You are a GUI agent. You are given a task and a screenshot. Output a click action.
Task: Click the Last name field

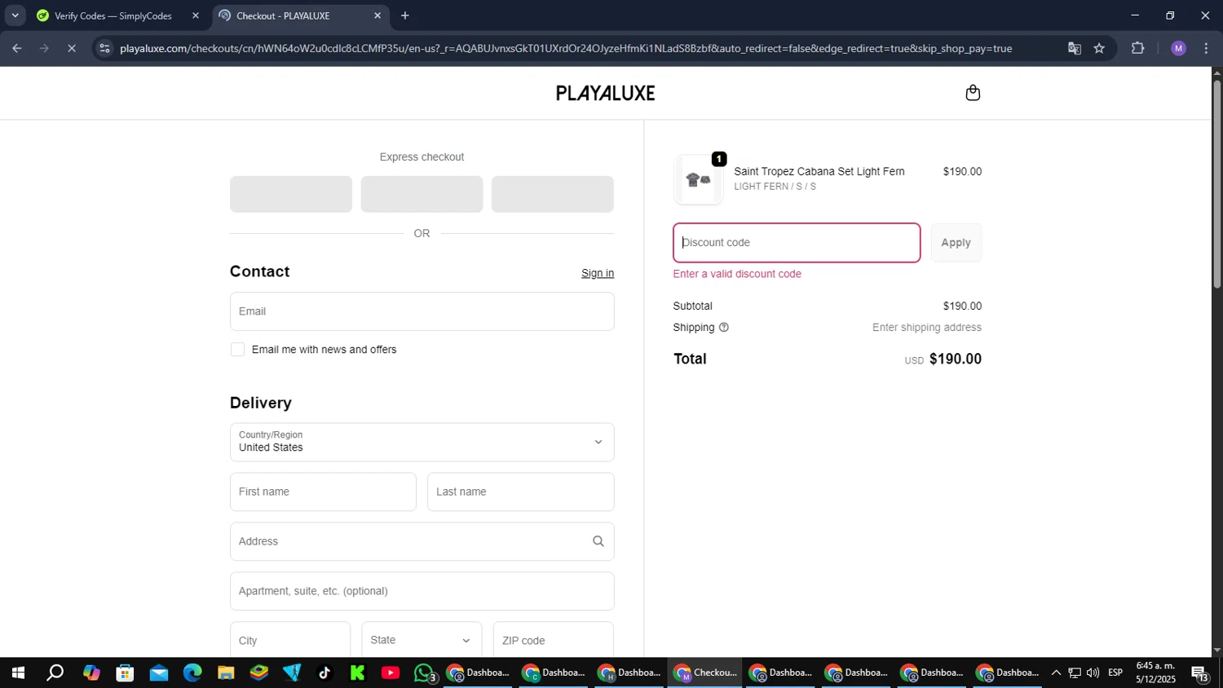[520, 492]
